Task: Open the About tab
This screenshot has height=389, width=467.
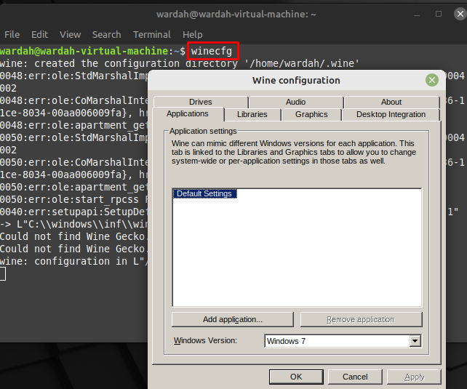Action: coord(391,102)
